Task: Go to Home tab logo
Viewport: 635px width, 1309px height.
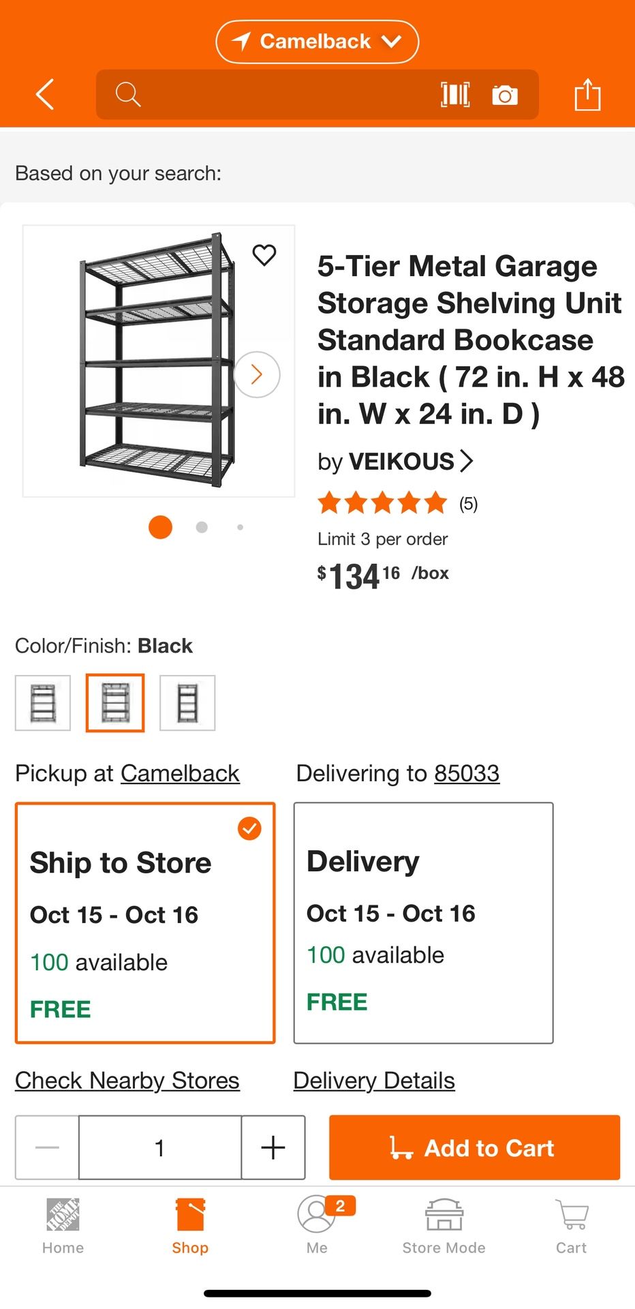Action: point(63,1226)
